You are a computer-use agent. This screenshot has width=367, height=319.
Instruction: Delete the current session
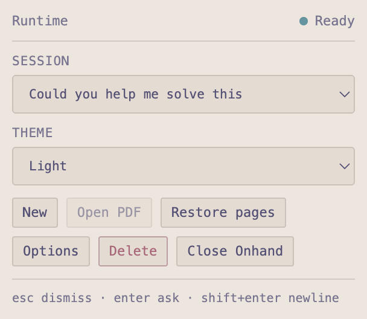[x=133, y=251]
